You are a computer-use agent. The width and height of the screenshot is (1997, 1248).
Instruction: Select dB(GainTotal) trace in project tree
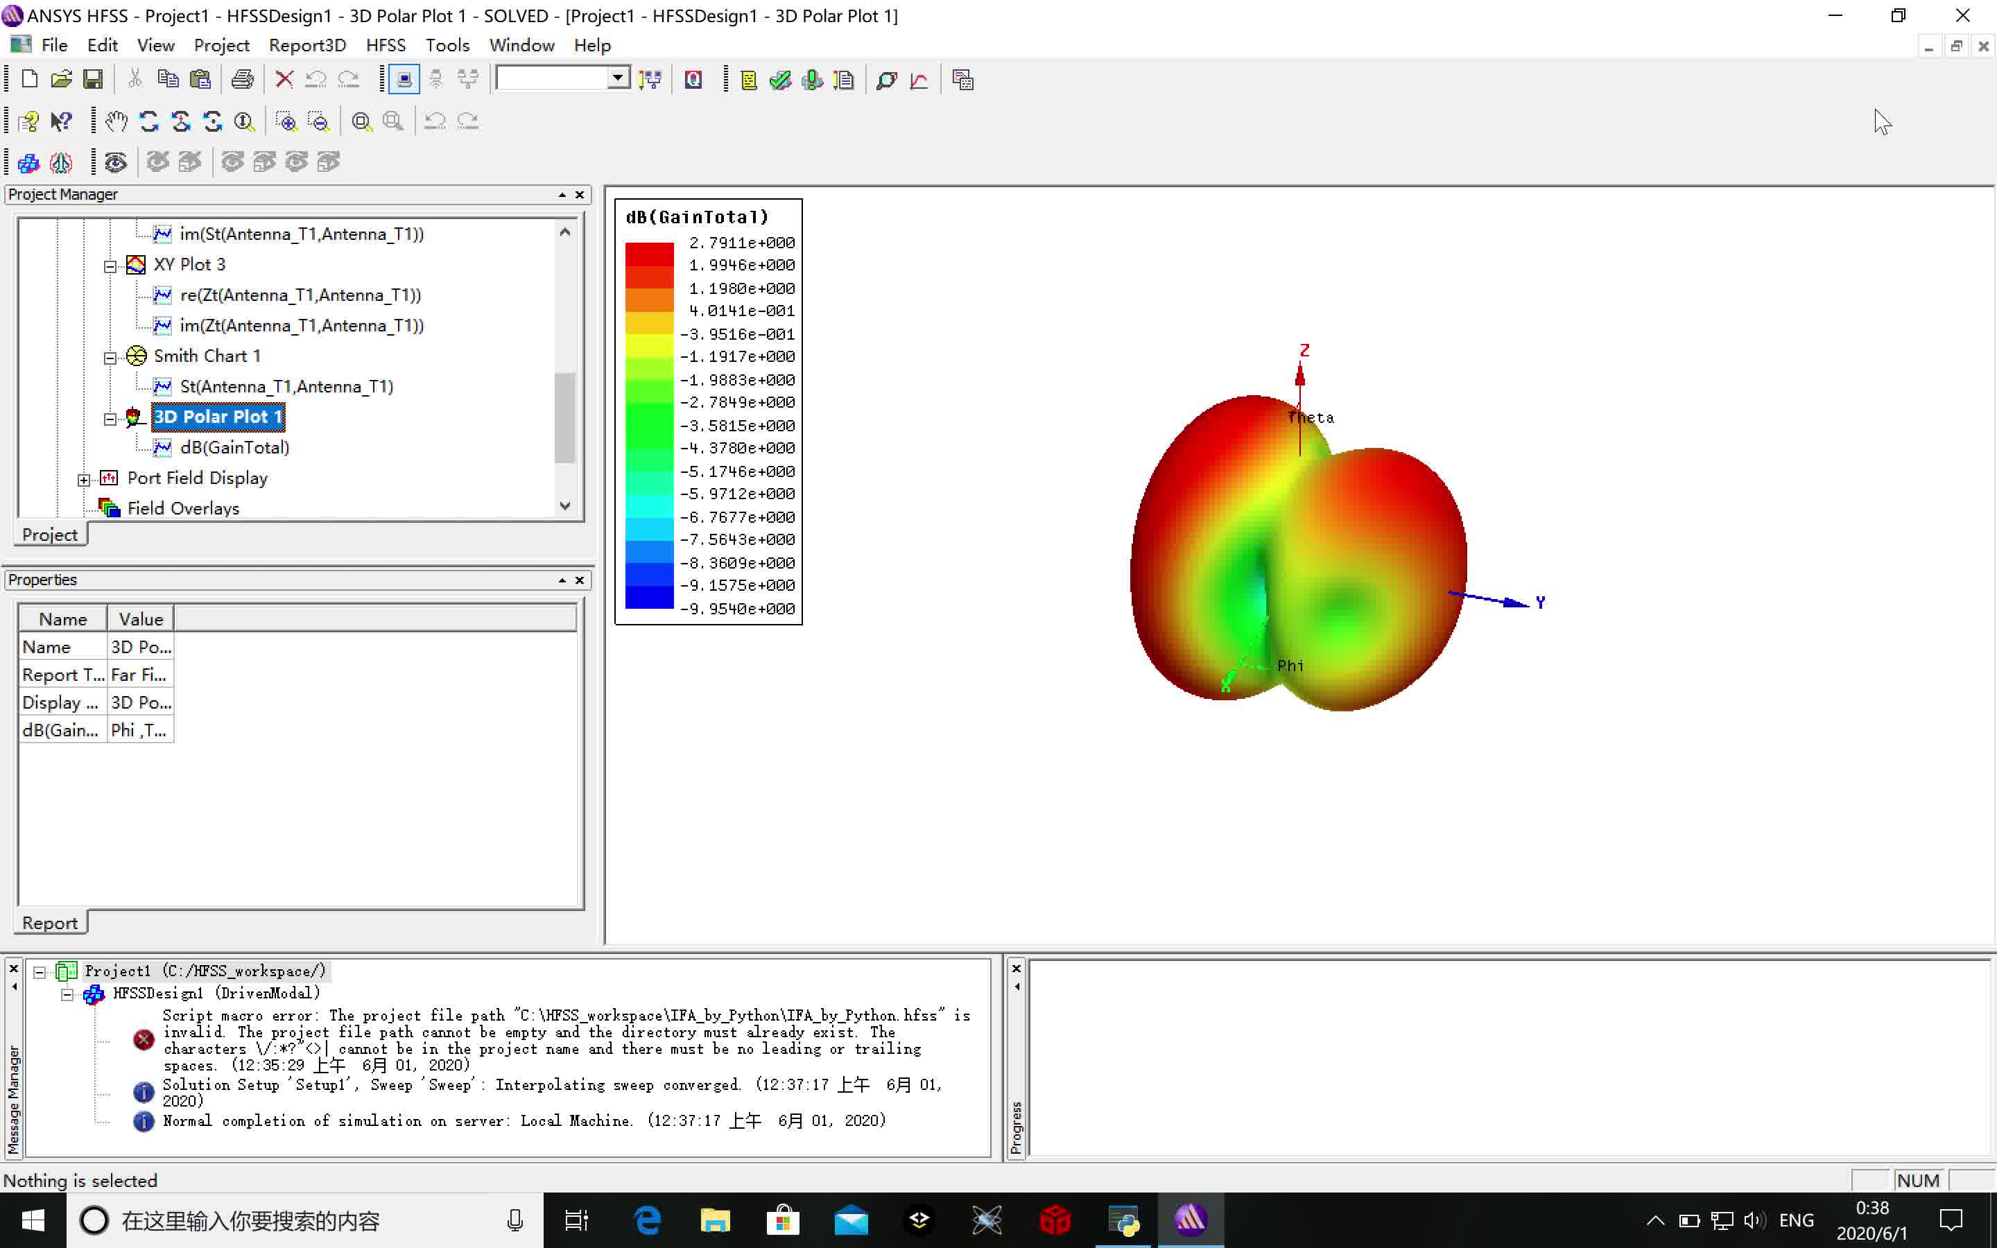pos(234,447)
